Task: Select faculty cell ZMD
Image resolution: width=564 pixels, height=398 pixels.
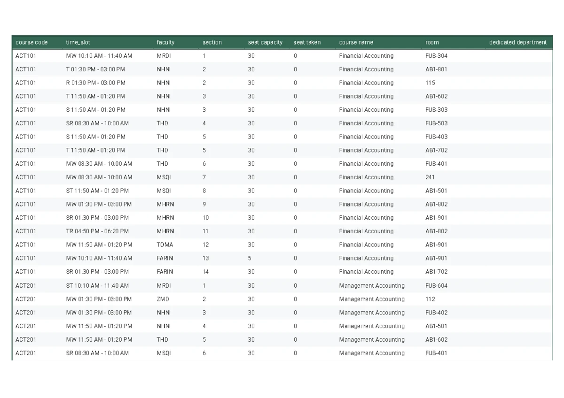Action: click(x=163, y=299)
